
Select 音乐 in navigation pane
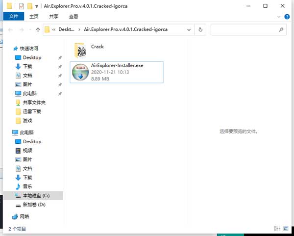27,186
